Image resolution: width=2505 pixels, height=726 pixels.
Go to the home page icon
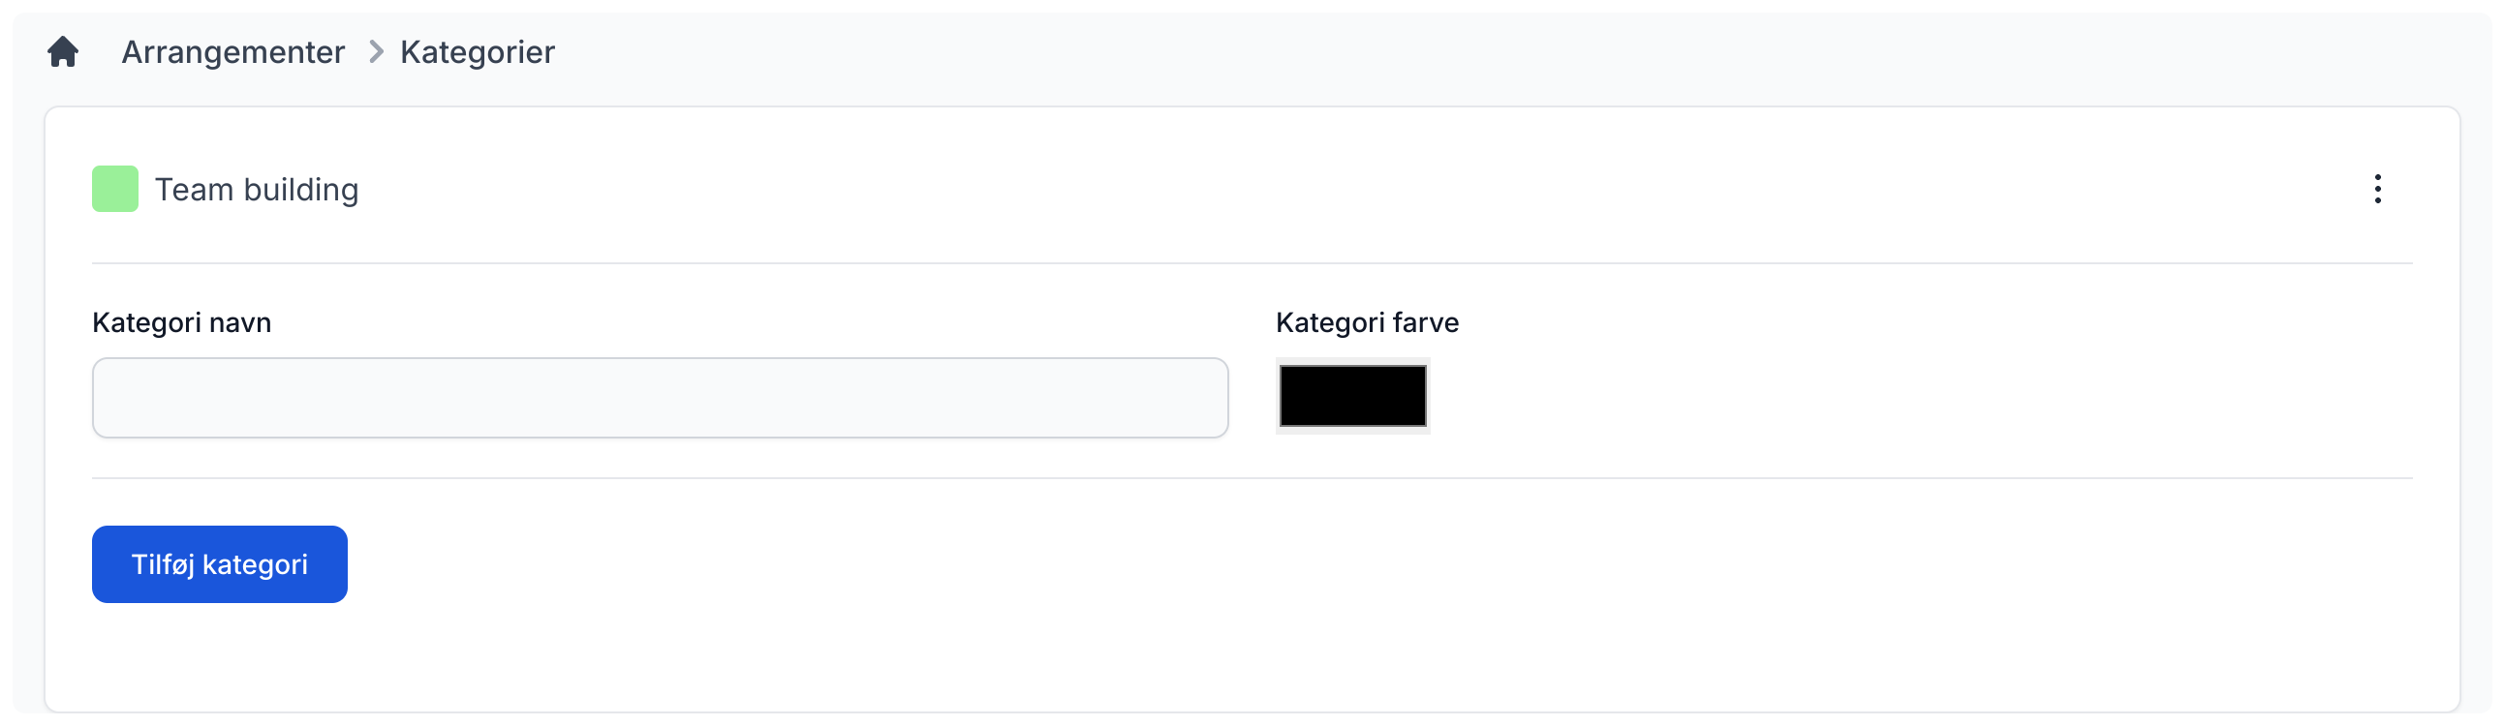click(63, 51)
